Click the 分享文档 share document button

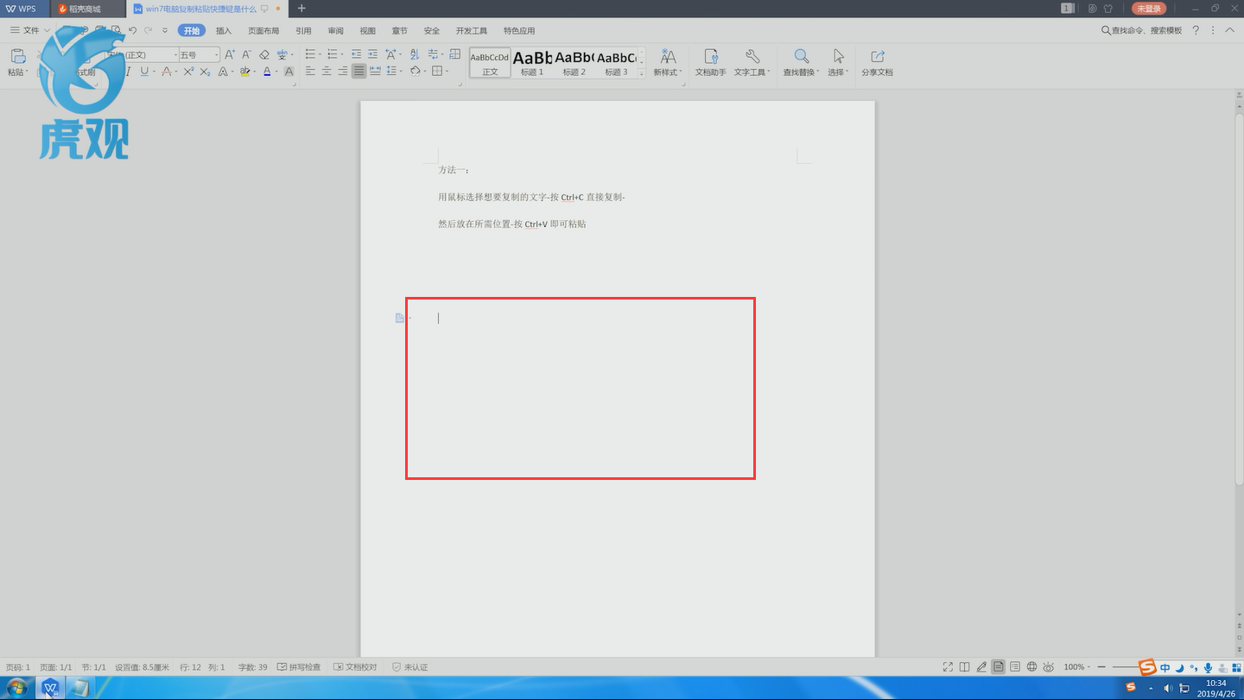[877, 62]
